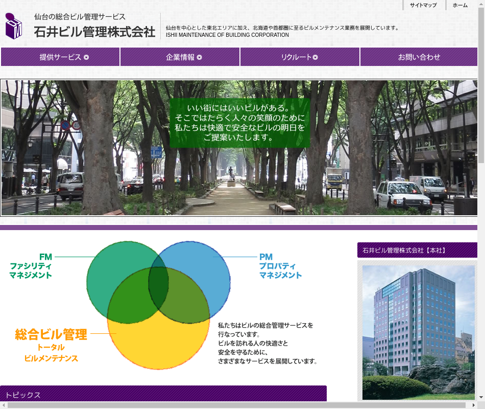Open the サイトマップ link
This screenshot has height=409, width=485.
pyautogui.click(x=423, y=5)
